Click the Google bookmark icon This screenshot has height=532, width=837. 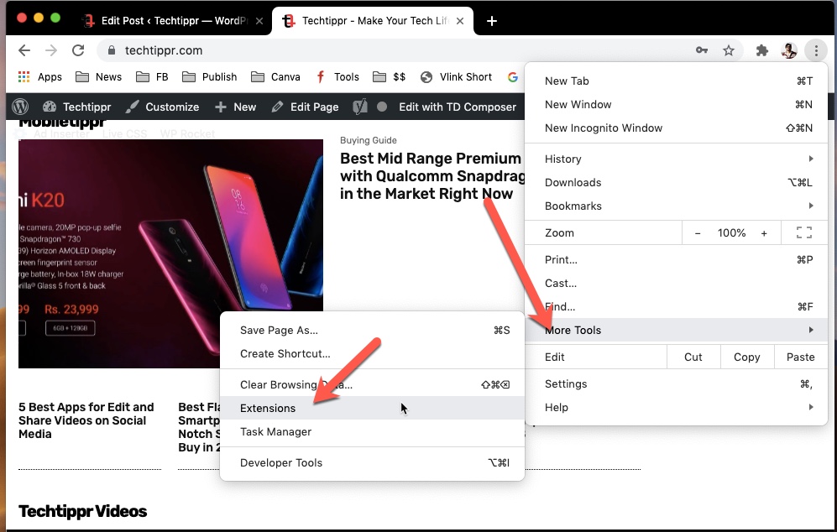tap(512, 77)
